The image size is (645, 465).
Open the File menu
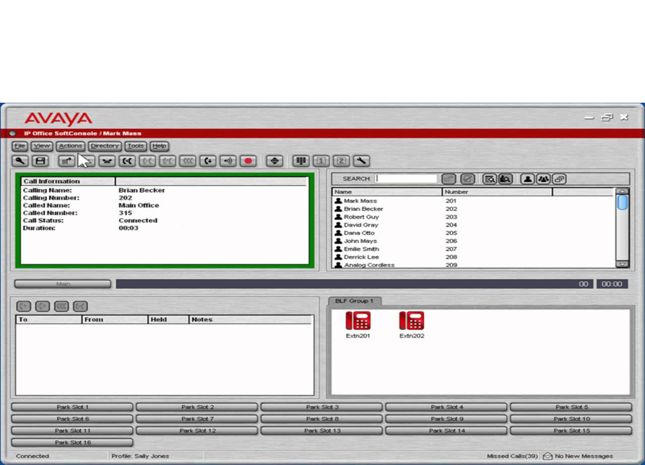[x=20, y=146]
